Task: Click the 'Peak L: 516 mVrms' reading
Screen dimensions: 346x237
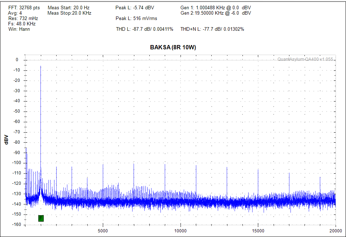Action: pos(136,18)
